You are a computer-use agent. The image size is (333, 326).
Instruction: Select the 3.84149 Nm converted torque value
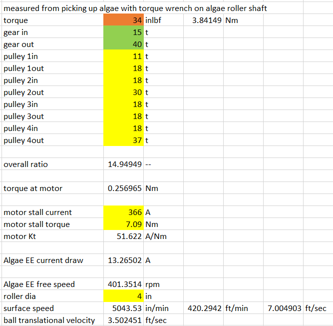coord(204,20)
